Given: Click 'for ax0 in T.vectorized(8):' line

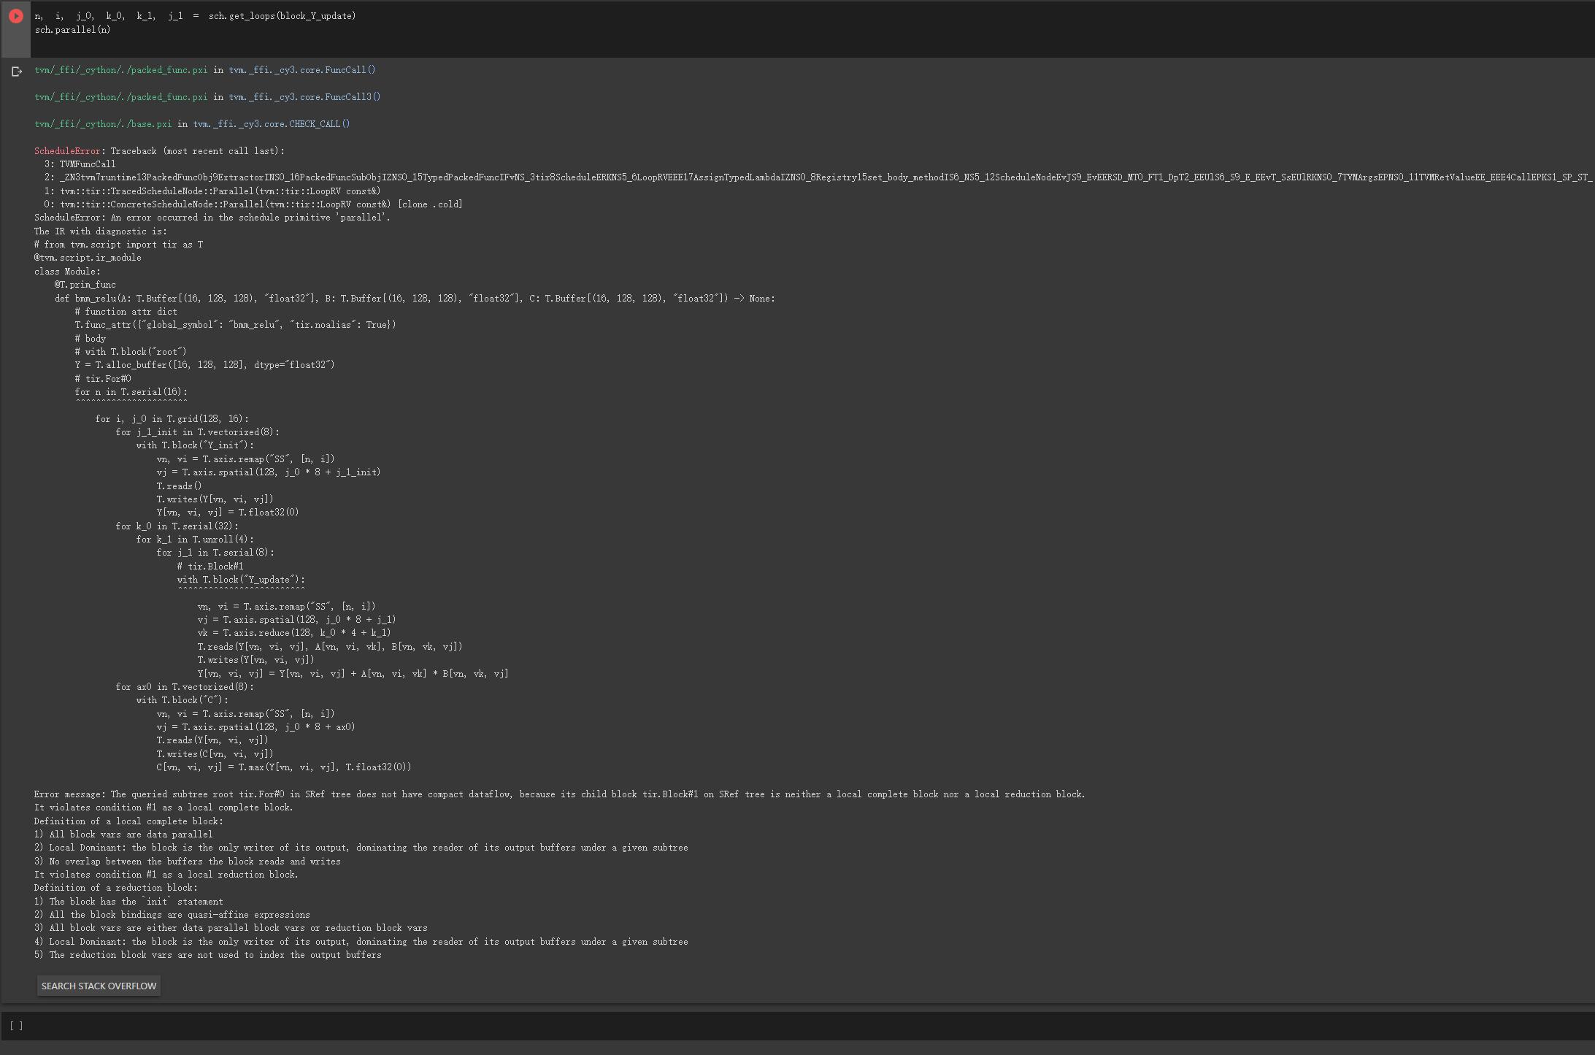Looking at the screenshot, I should click(185, 687).
